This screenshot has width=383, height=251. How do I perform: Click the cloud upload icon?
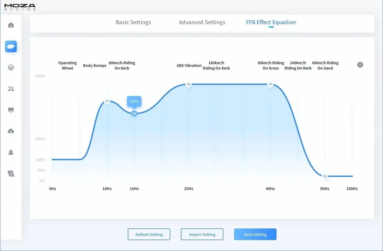(11, 131)
